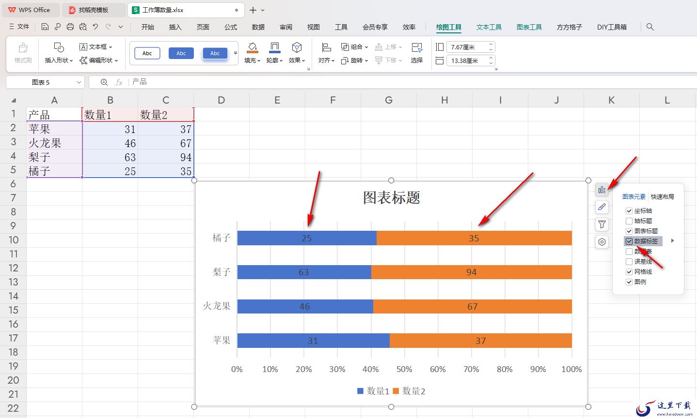Screen dimensions: 697x418
Task: Undo the last action
Action: (95, 27)
